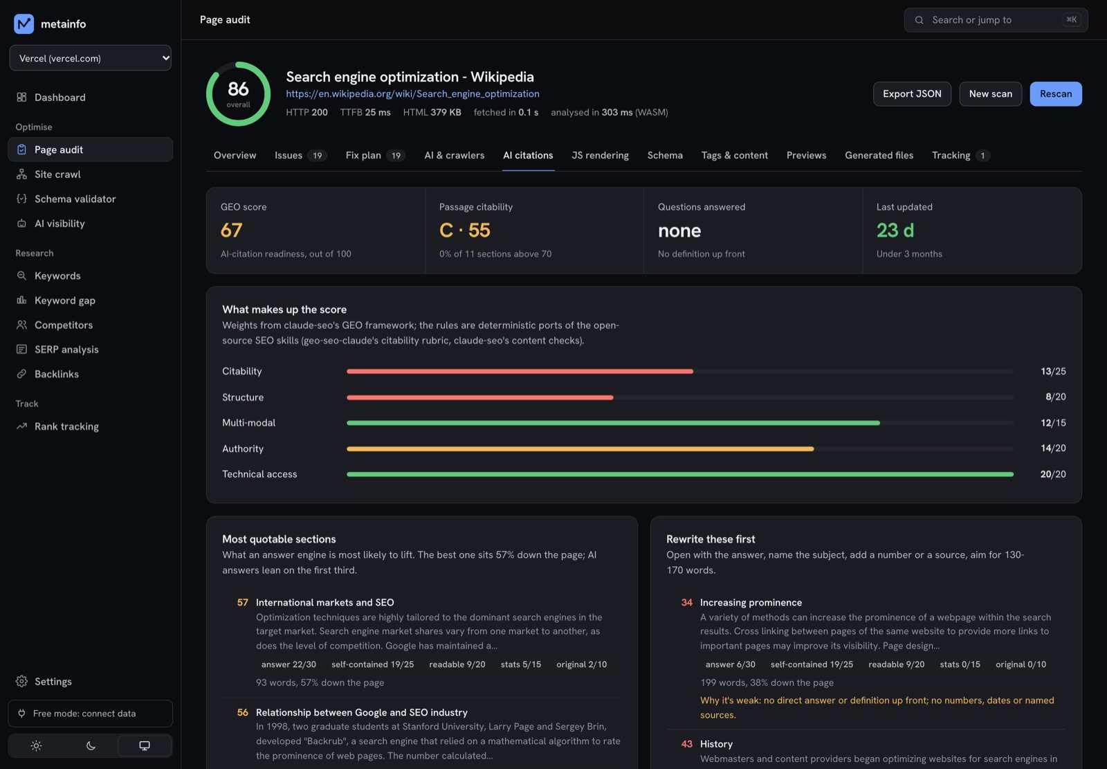Switch to light theme sun icon
Screen dimensions: 1107x769
[x=36, y=745]
